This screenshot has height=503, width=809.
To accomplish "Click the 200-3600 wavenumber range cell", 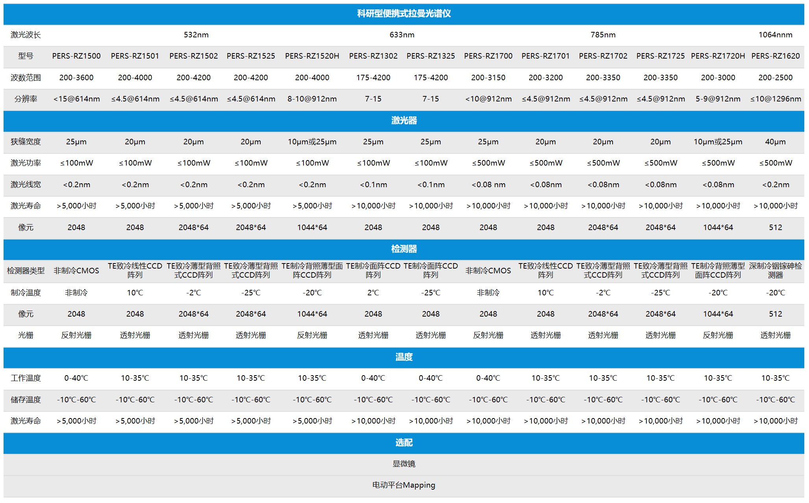I will [76, 78].
